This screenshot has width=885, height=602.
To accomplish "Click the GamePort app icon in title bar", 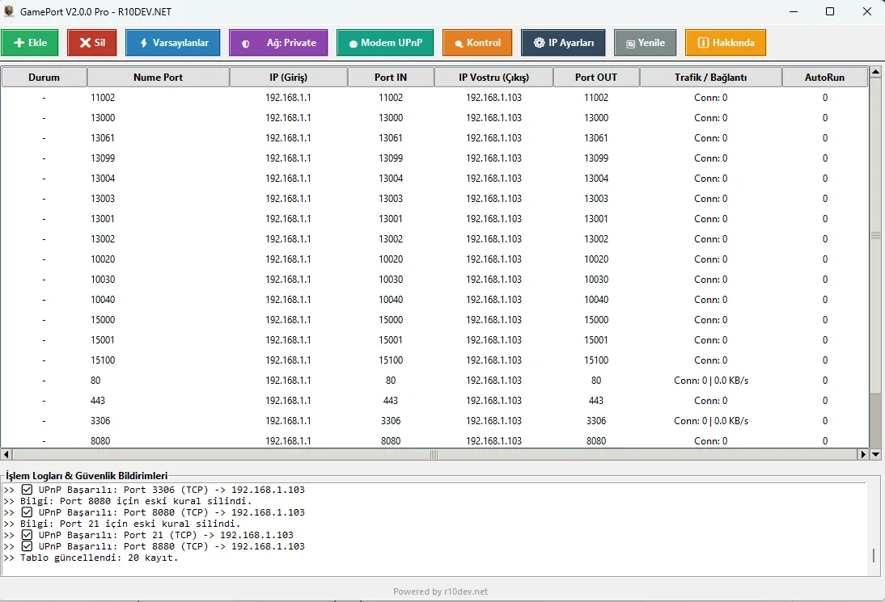I will pyautogui.click(x=9, y=11).
